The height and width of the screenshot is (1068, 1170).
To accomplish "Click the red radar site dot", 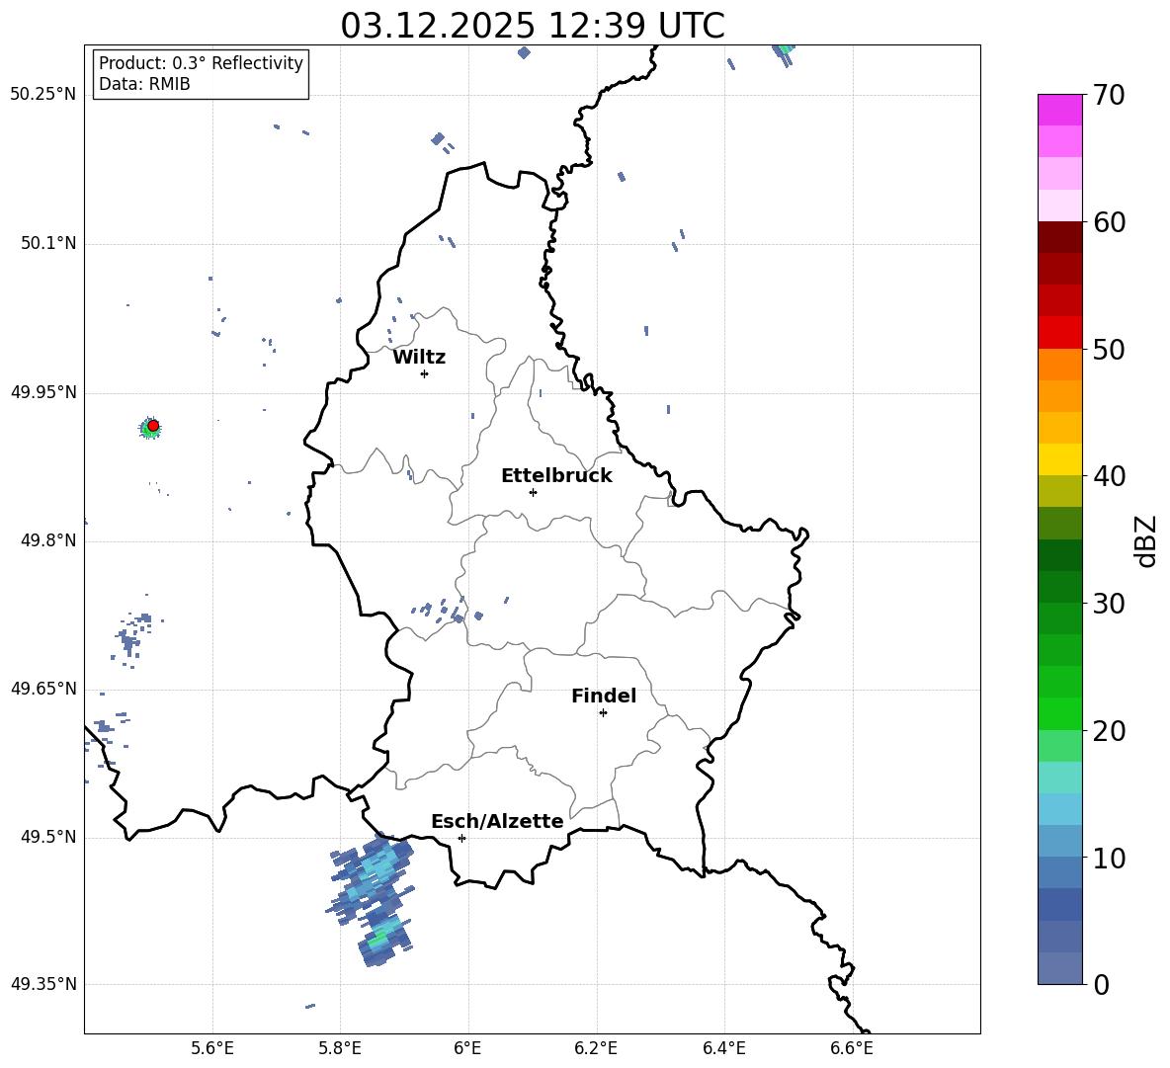I will (153, 426).
